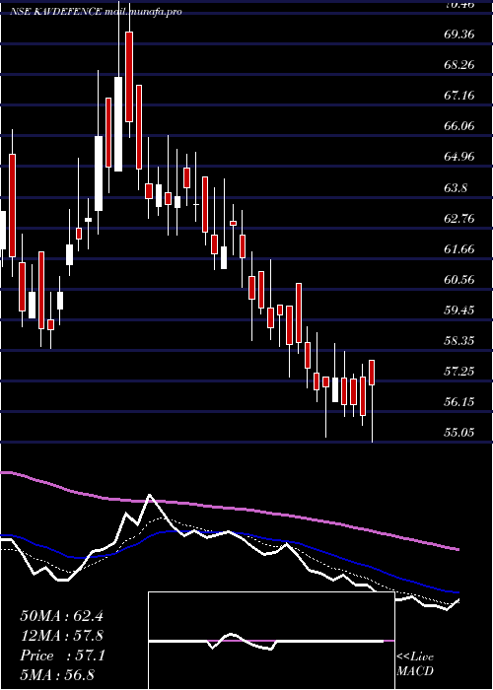Click the 56.15 price axis label
Screen dimensions: 493x690
[459, 402]
